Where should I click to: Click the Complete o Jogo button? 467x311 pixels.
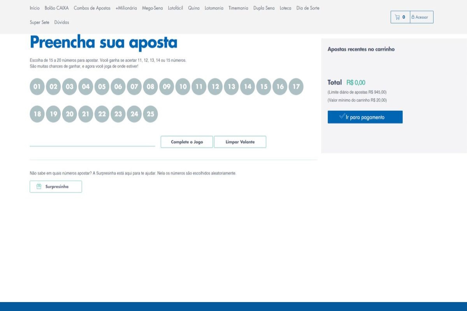(187, 142)
